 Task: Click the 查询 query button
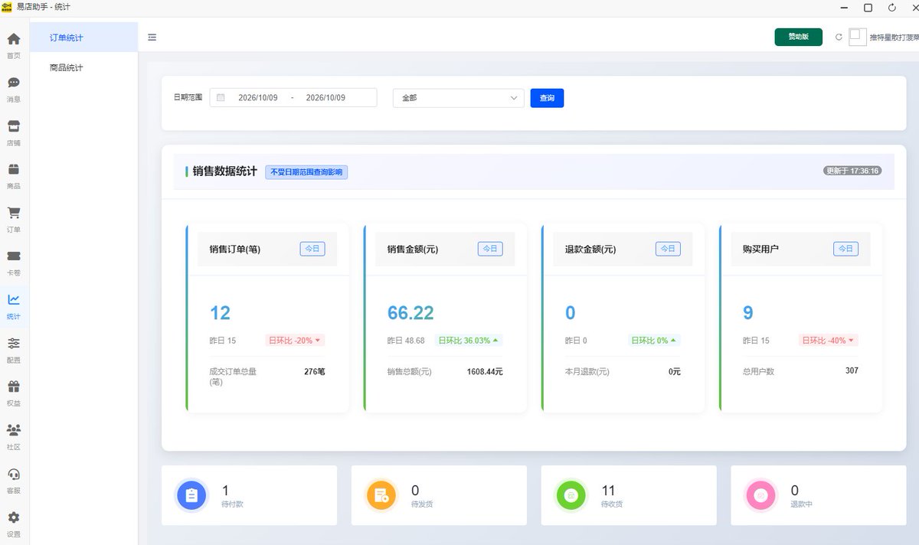547,98
